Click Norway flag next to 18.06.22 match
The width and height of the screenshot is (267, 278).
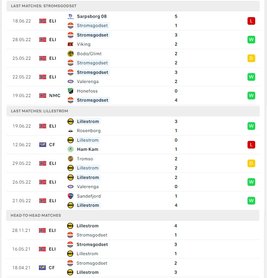point(43,21)
